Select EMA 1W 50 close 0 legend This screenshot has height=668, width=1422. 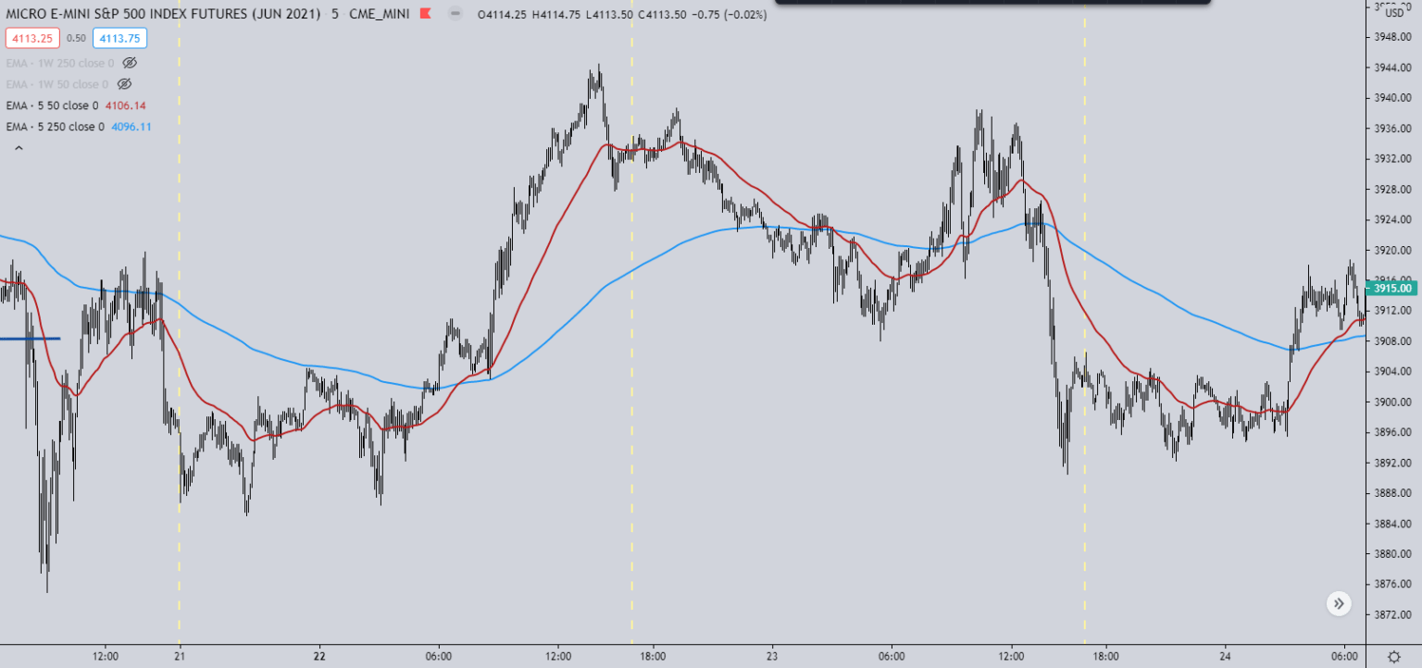tap(57, 83)
